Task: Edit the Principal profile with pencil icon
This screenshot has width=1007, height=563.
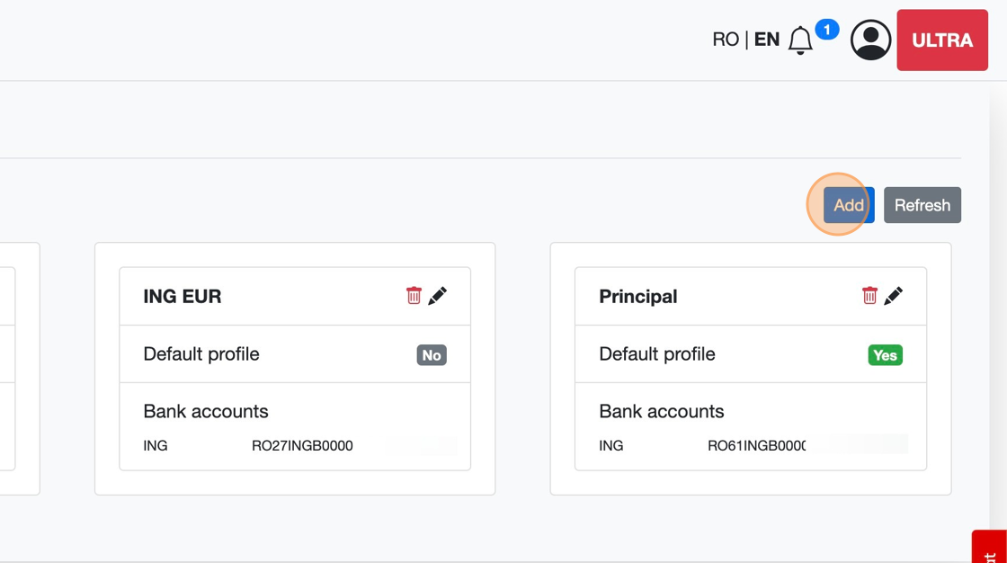Action: pyautogui.click(x=894, y=296)
